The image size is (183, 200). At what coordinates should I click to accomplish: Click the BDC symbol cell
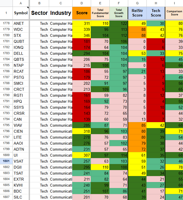[21, 191]
